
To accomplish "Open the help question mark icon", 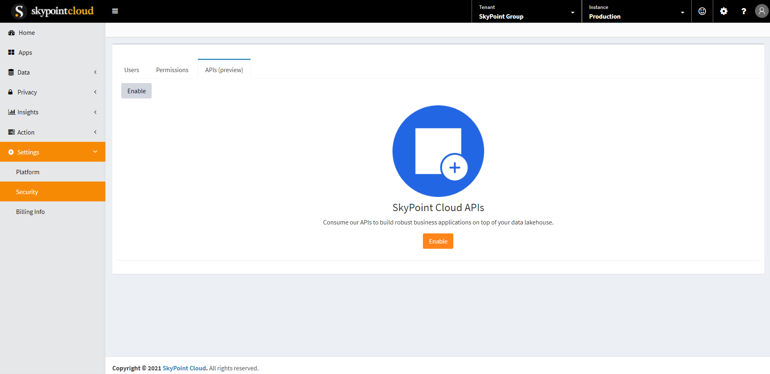I will (744, 11).
